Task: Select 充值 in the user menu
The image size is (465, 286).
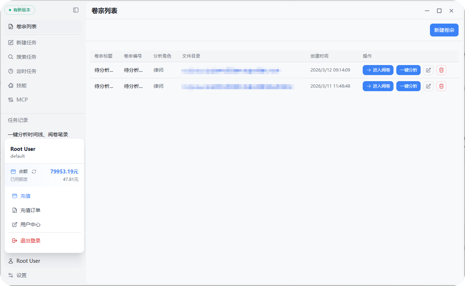Action: pos(25,196)
